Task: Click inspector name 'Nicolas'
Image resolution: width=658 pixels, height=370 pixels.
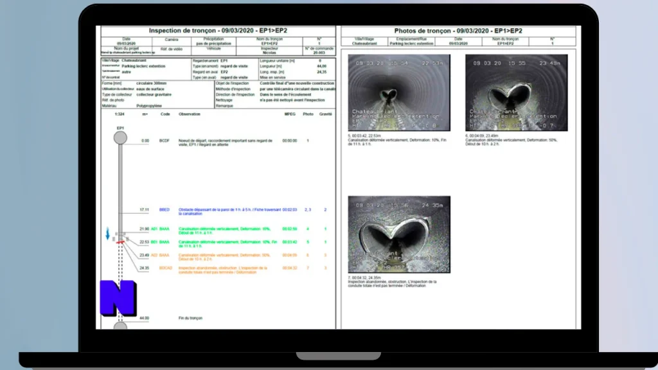Action: tap(269, 53)
